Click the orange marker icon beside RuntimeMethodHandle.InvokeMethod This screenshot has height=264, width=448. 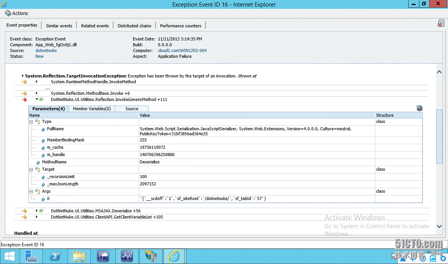[x=25, y=82]
